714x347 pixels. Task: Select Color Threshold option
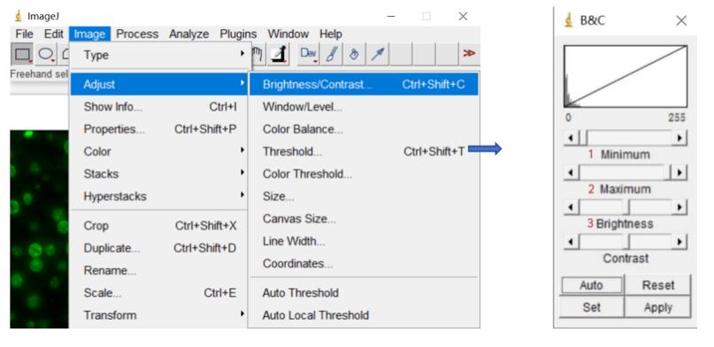pyautogui.click(x=364, y=174)
